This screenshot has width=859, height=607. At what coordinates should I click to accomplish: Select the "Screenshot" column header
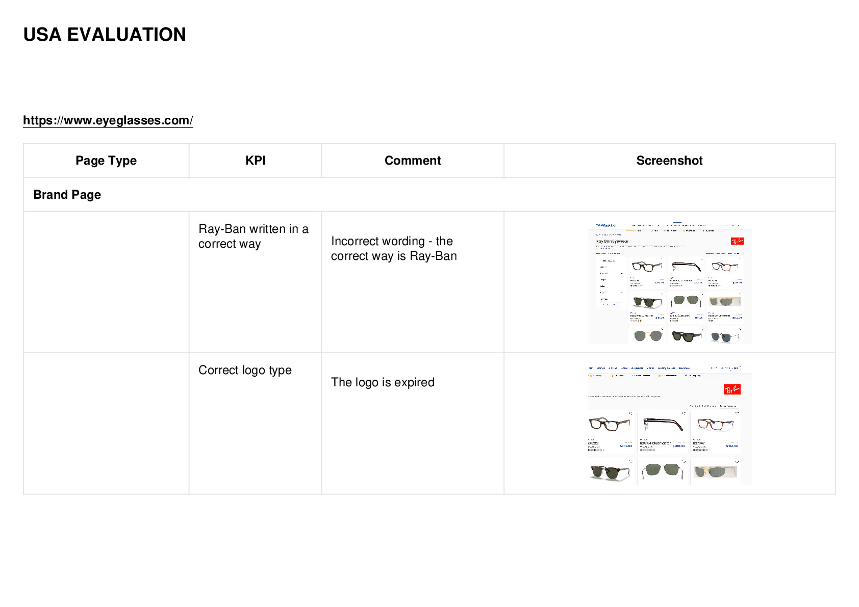click(x=669, y=161)
